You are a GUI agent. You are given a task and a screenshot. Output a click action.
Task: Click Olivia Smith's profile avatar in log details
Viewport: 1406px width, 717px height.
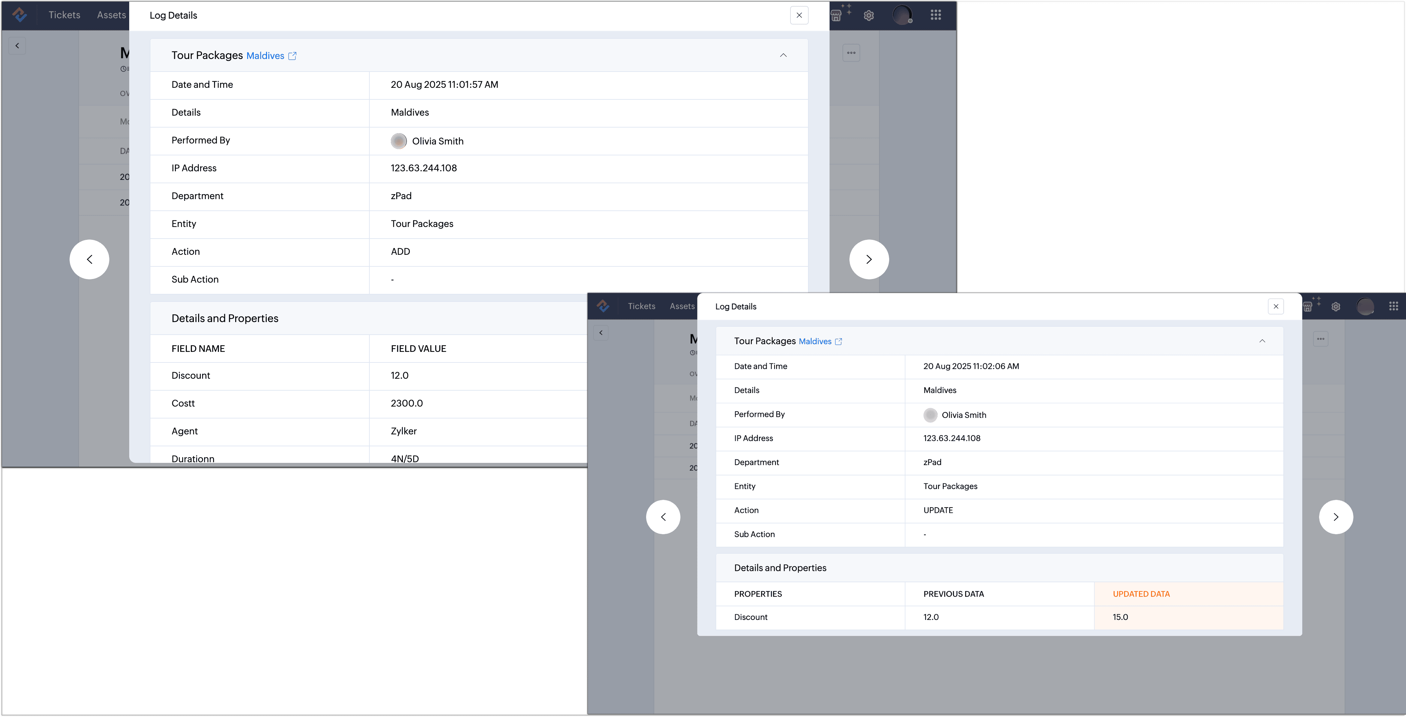[399, 141]
